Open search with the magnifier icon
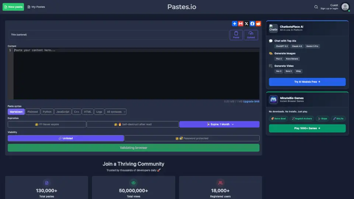This screenshot has width=354, height=199. click(316, 7)
